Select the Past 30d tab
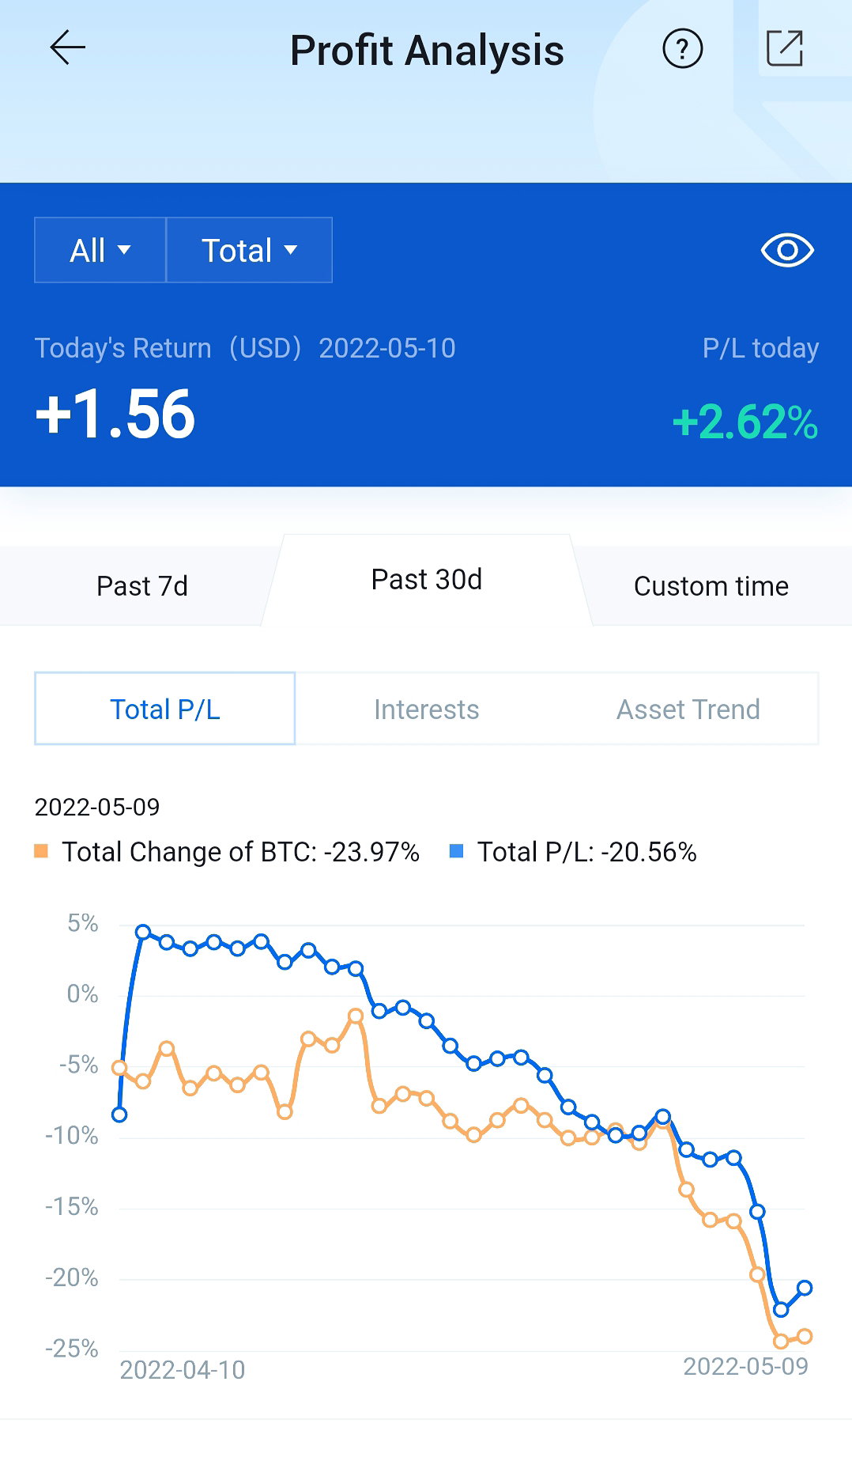The height and width of the screenshot is (1457, 852). (427, 580)
